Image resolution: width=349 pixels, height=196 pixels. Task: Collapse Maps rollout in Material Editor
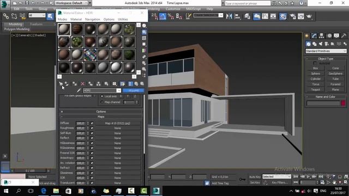click(101, 117)
